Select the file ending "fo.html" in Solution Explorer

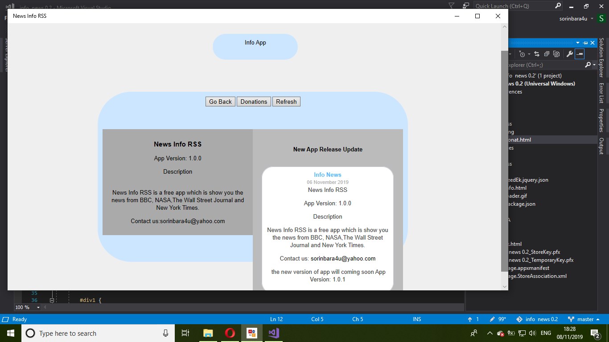[518, 188]
